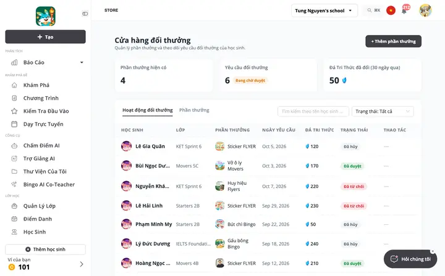Click date Oct 5, 2026

pyautogui.click(x=274, y=147)
